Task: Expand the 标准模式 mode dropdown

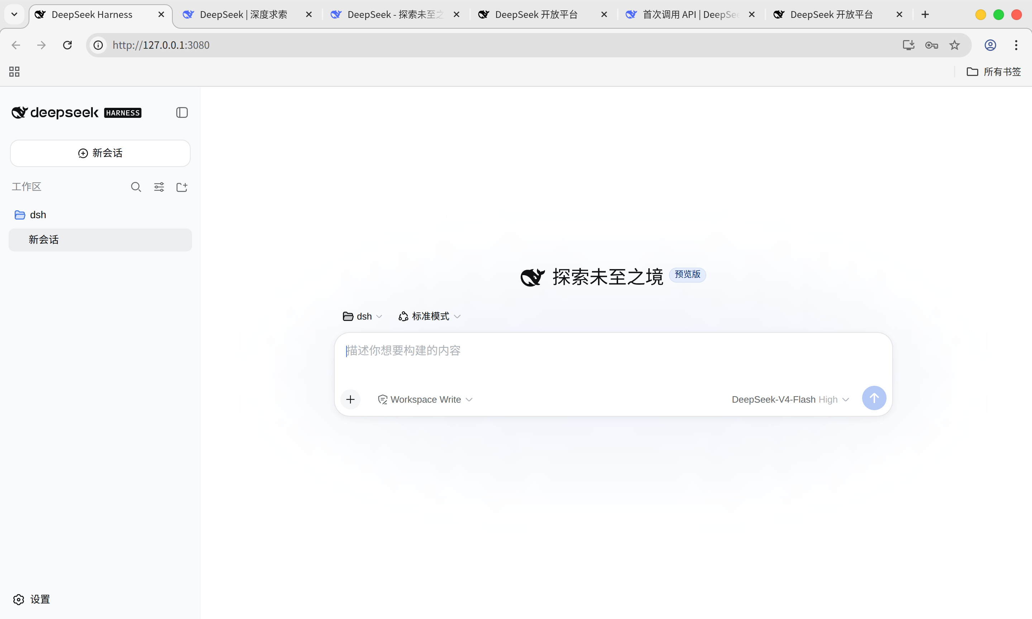Action: coord(429,316)
